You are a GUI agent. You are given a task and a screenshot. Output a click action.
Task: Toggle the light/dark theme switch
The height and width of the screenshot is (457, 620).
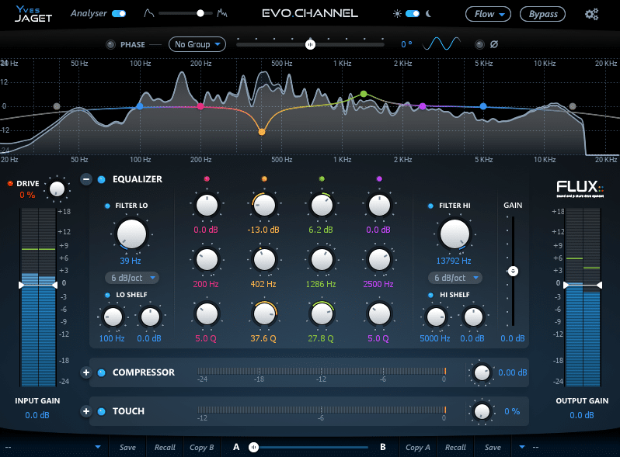click(x=412, y=14)
